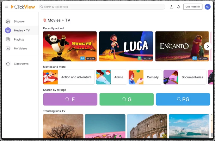Show next Recently added movies with arrow

208,46
